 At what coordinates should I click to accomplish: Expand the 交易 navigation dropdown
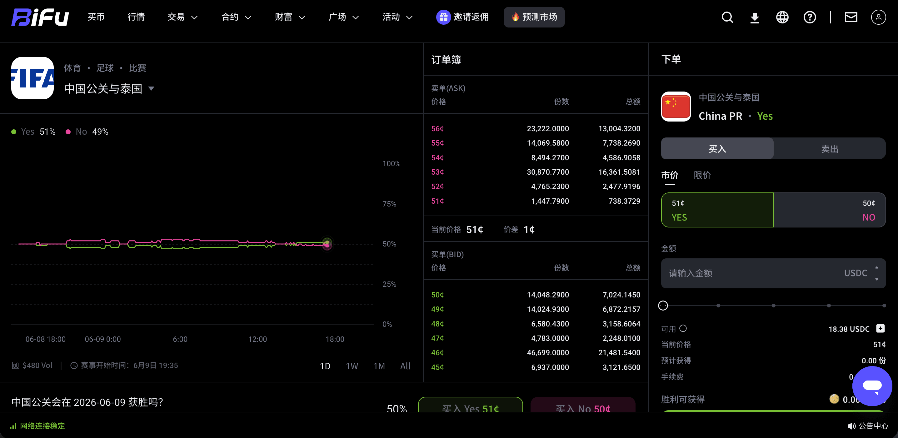click(x=182, y=17)
